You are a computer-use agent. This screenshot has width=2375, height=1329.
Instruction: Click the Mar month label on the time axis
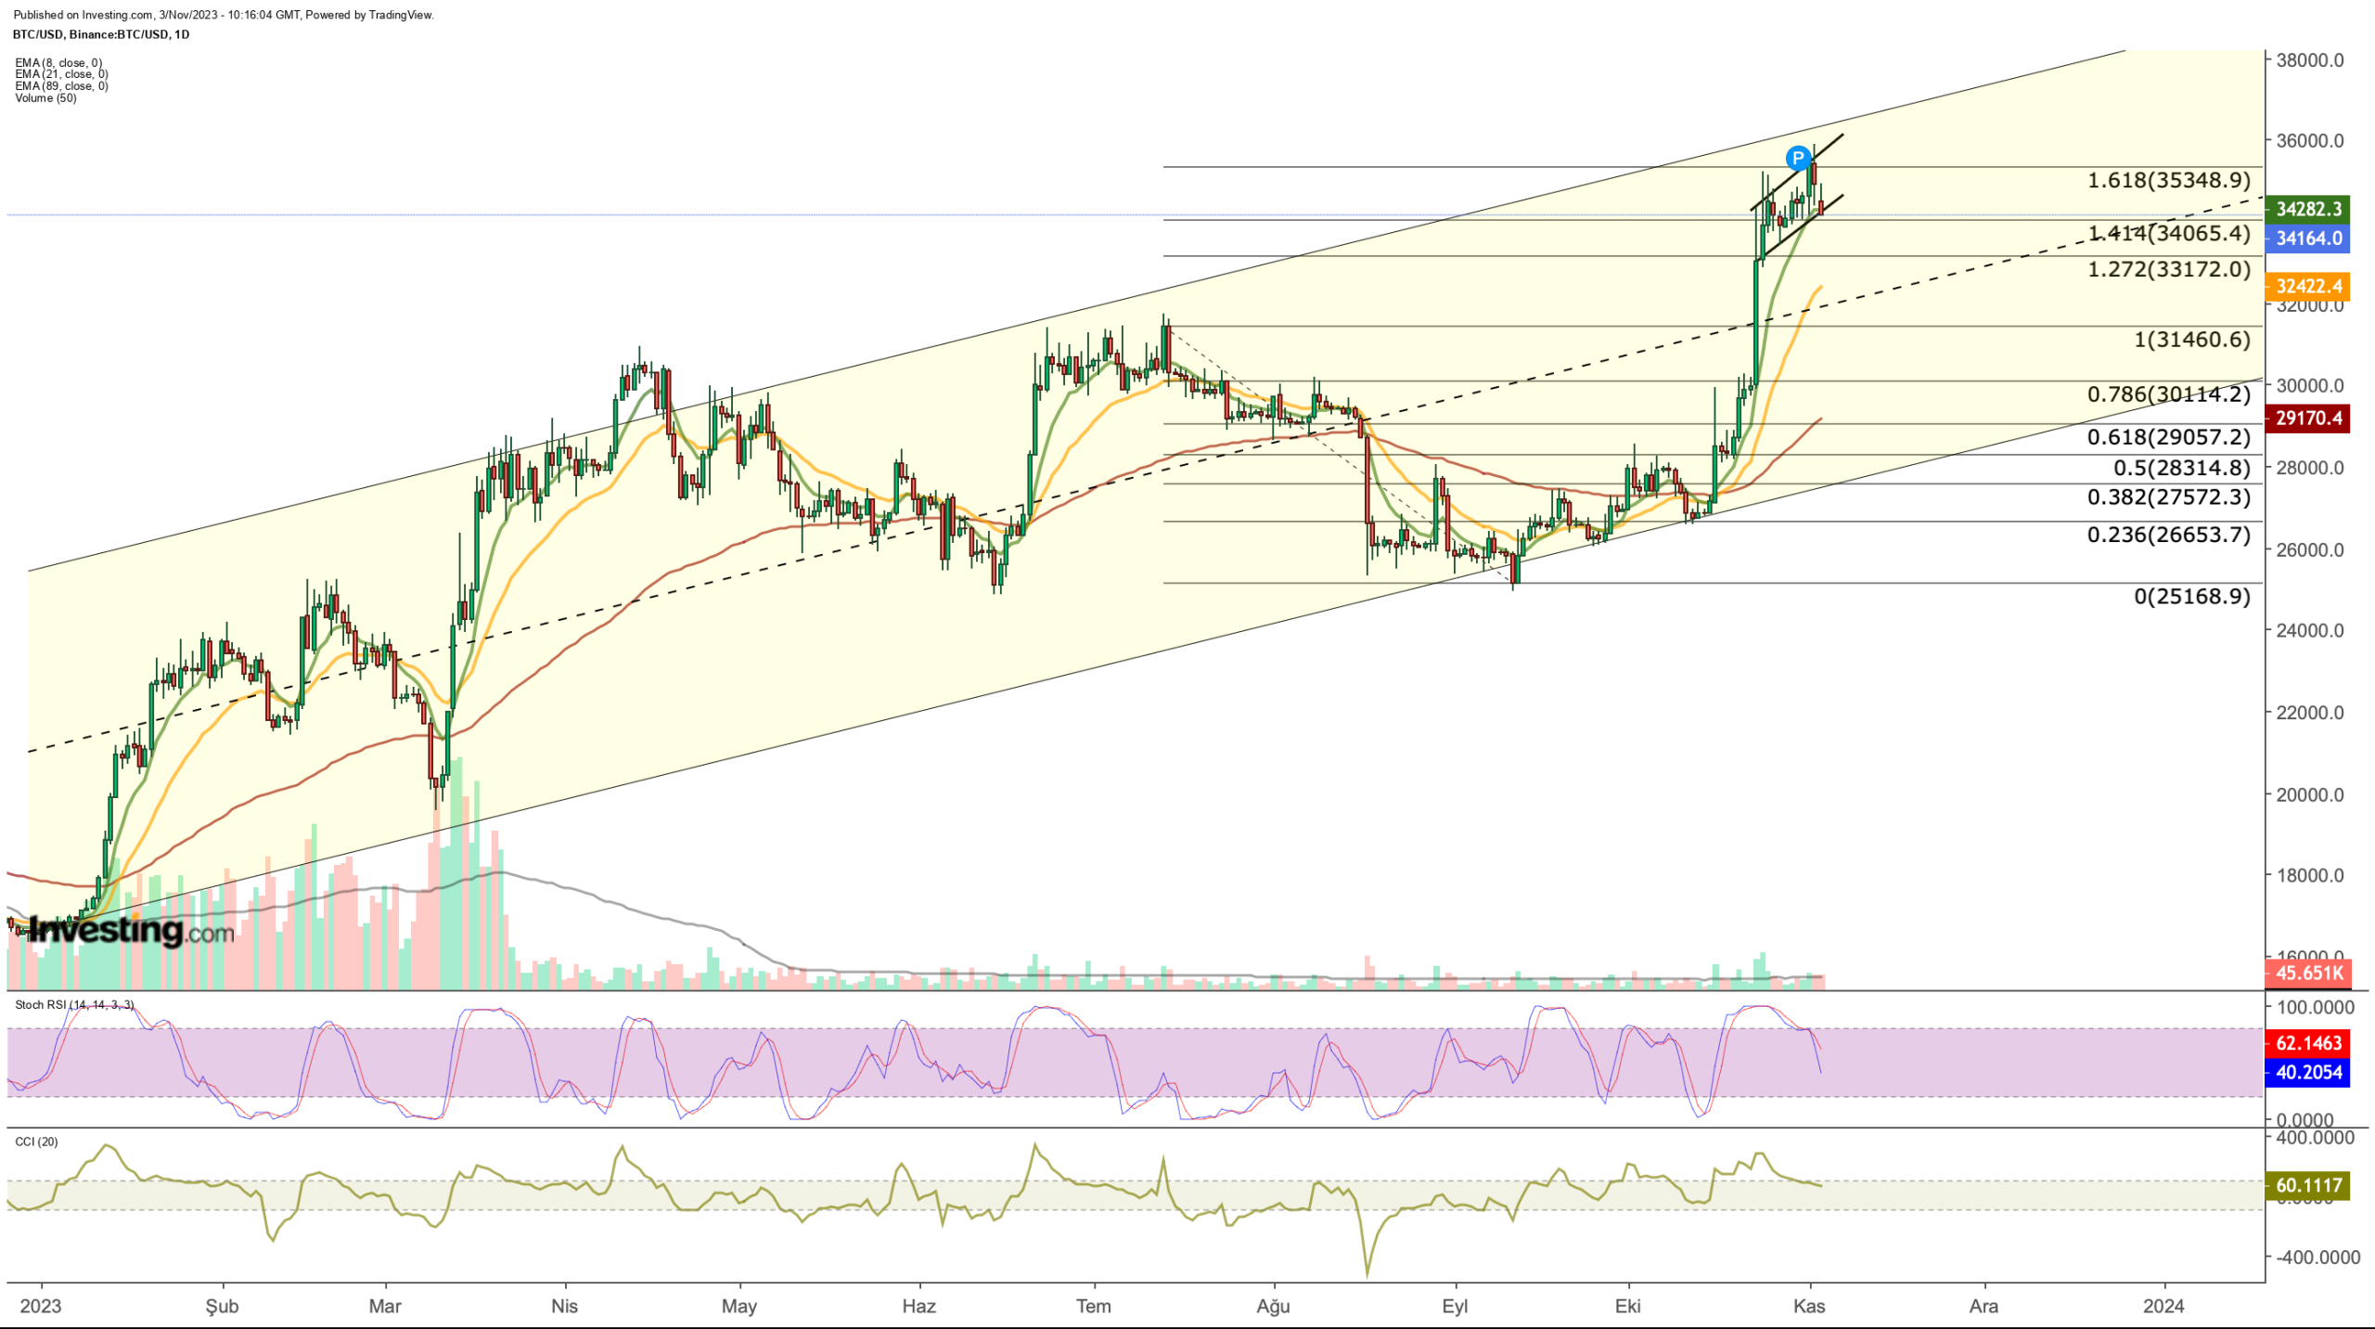(385, 1307)
